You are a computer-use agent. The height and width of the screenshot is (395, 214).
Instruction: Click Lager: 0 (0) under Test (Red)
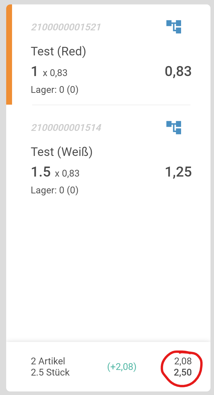point(55,90)
